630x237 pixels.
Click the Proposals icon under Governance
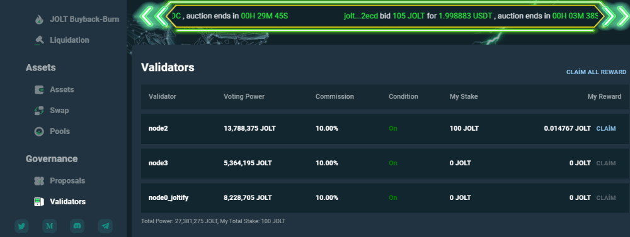tap(39, 181)
